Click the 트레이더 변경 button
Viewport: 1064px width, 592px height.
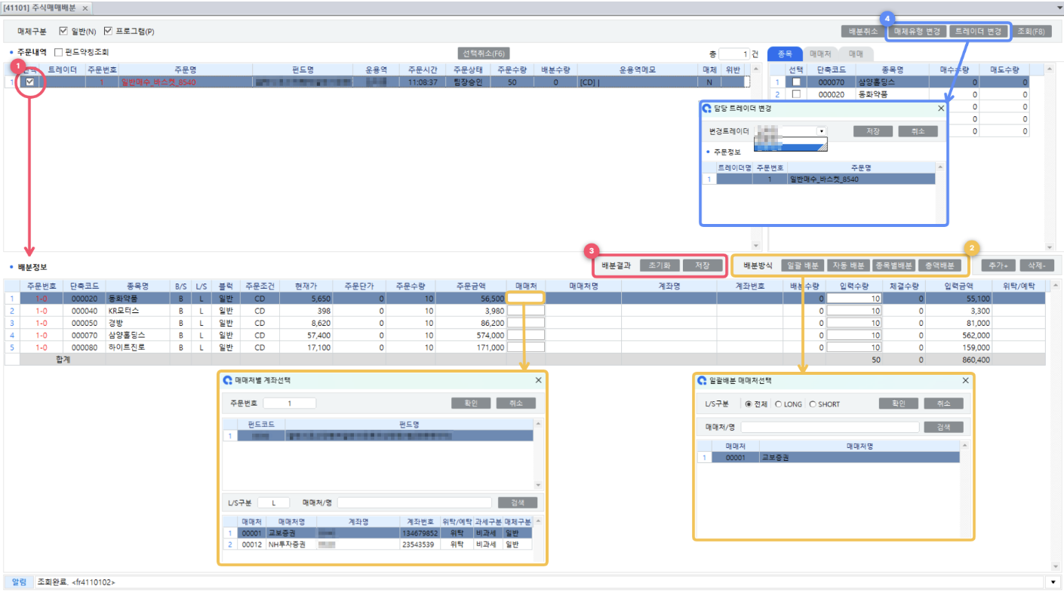(978, 32)
